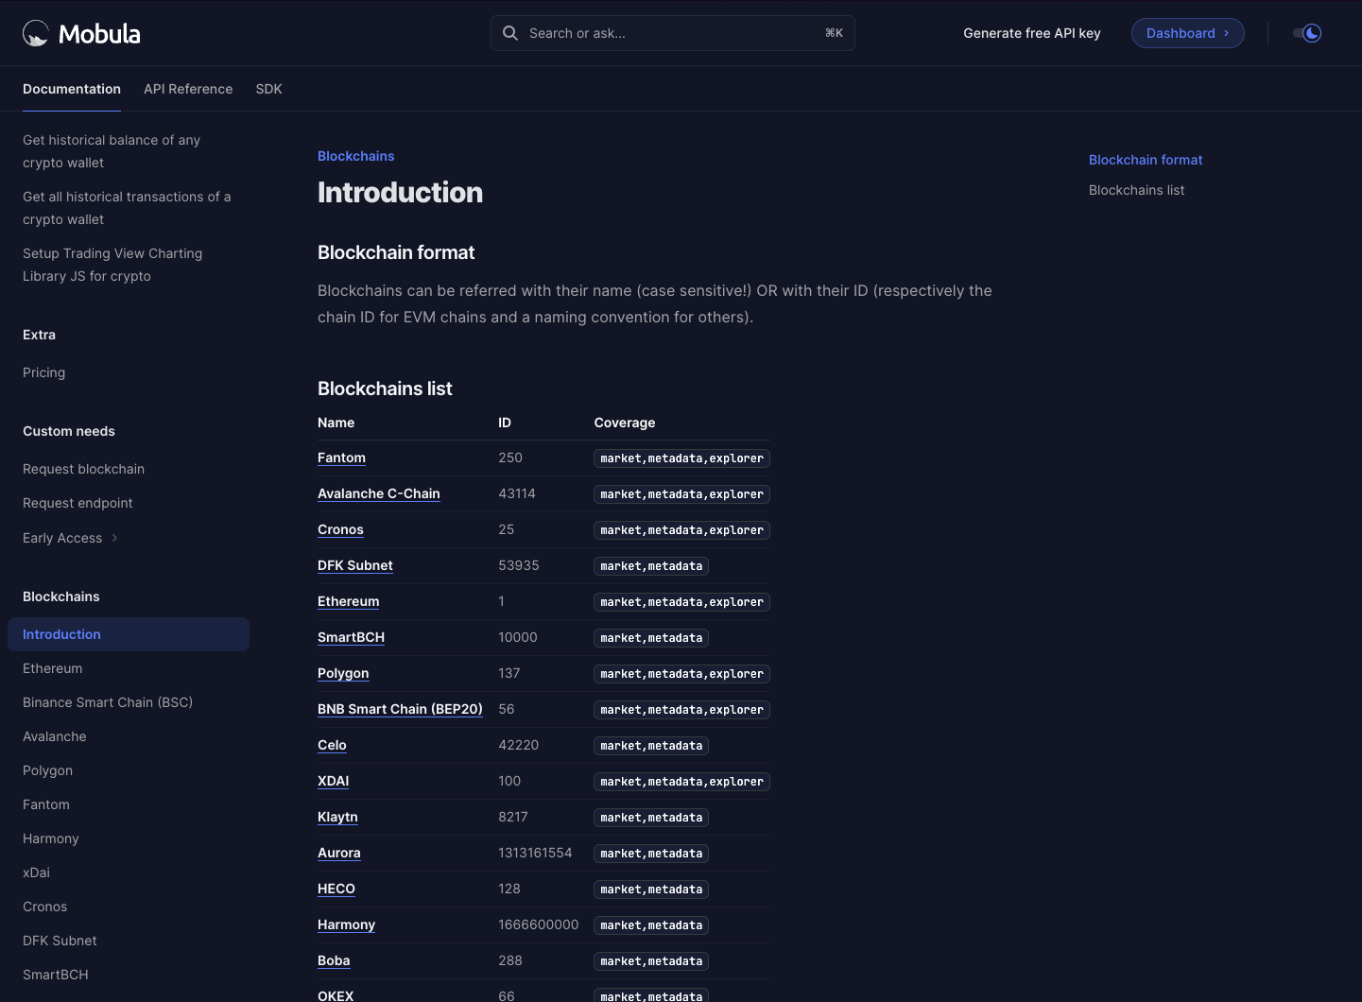Viewport: 1362px width, 1002px height.
Task: Open the Boba table link
Action: click(x=334, y=960)
